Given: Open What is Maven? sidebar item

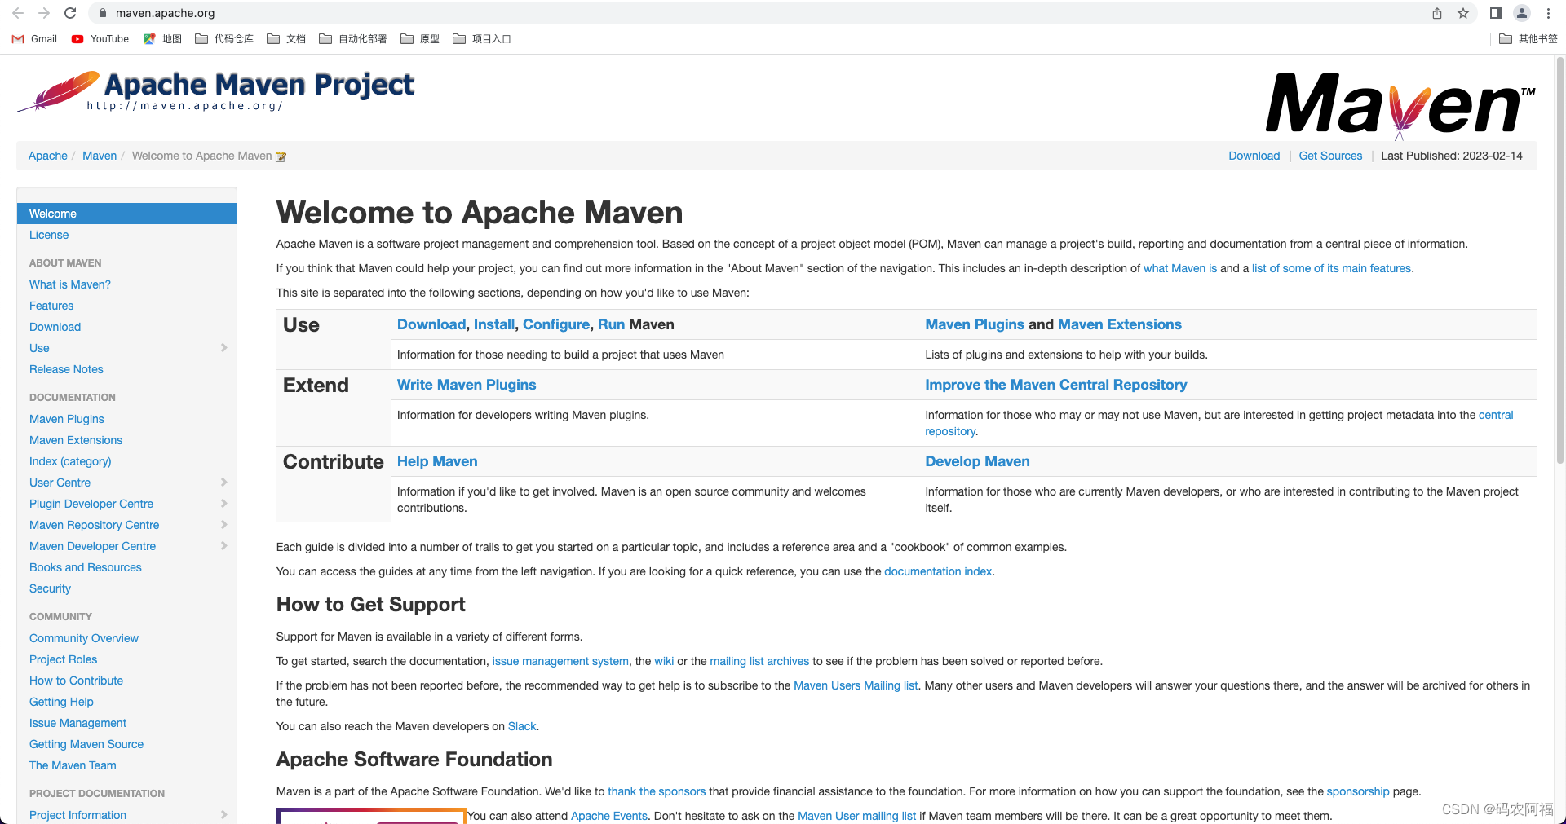Looking at the screenshot, I should click(x=70, y=284).
